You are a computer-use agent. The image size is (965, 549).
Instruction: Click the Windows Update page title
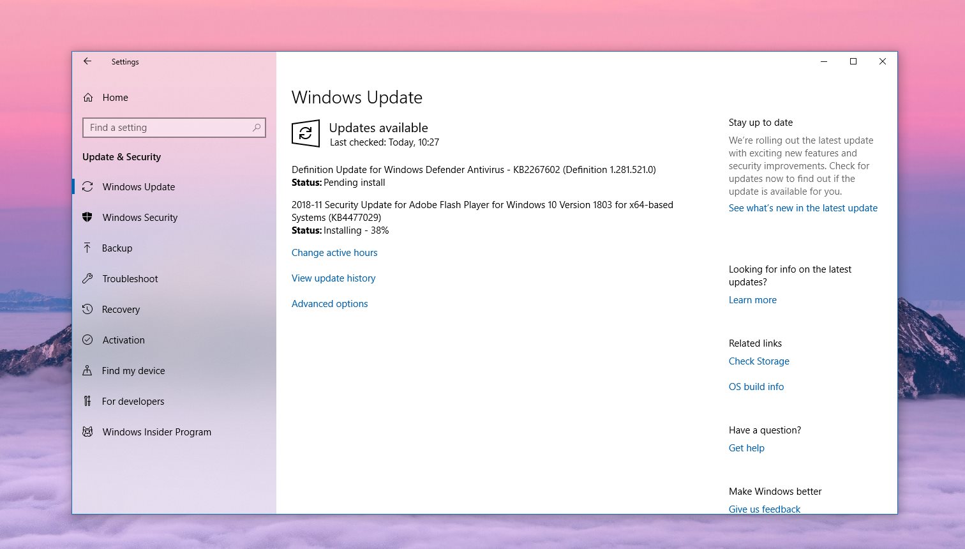[357, 97]
